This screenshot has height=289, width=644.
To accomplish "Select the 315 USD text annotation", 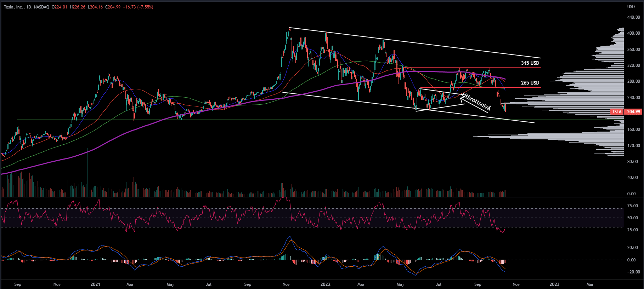I will point(530,63).
